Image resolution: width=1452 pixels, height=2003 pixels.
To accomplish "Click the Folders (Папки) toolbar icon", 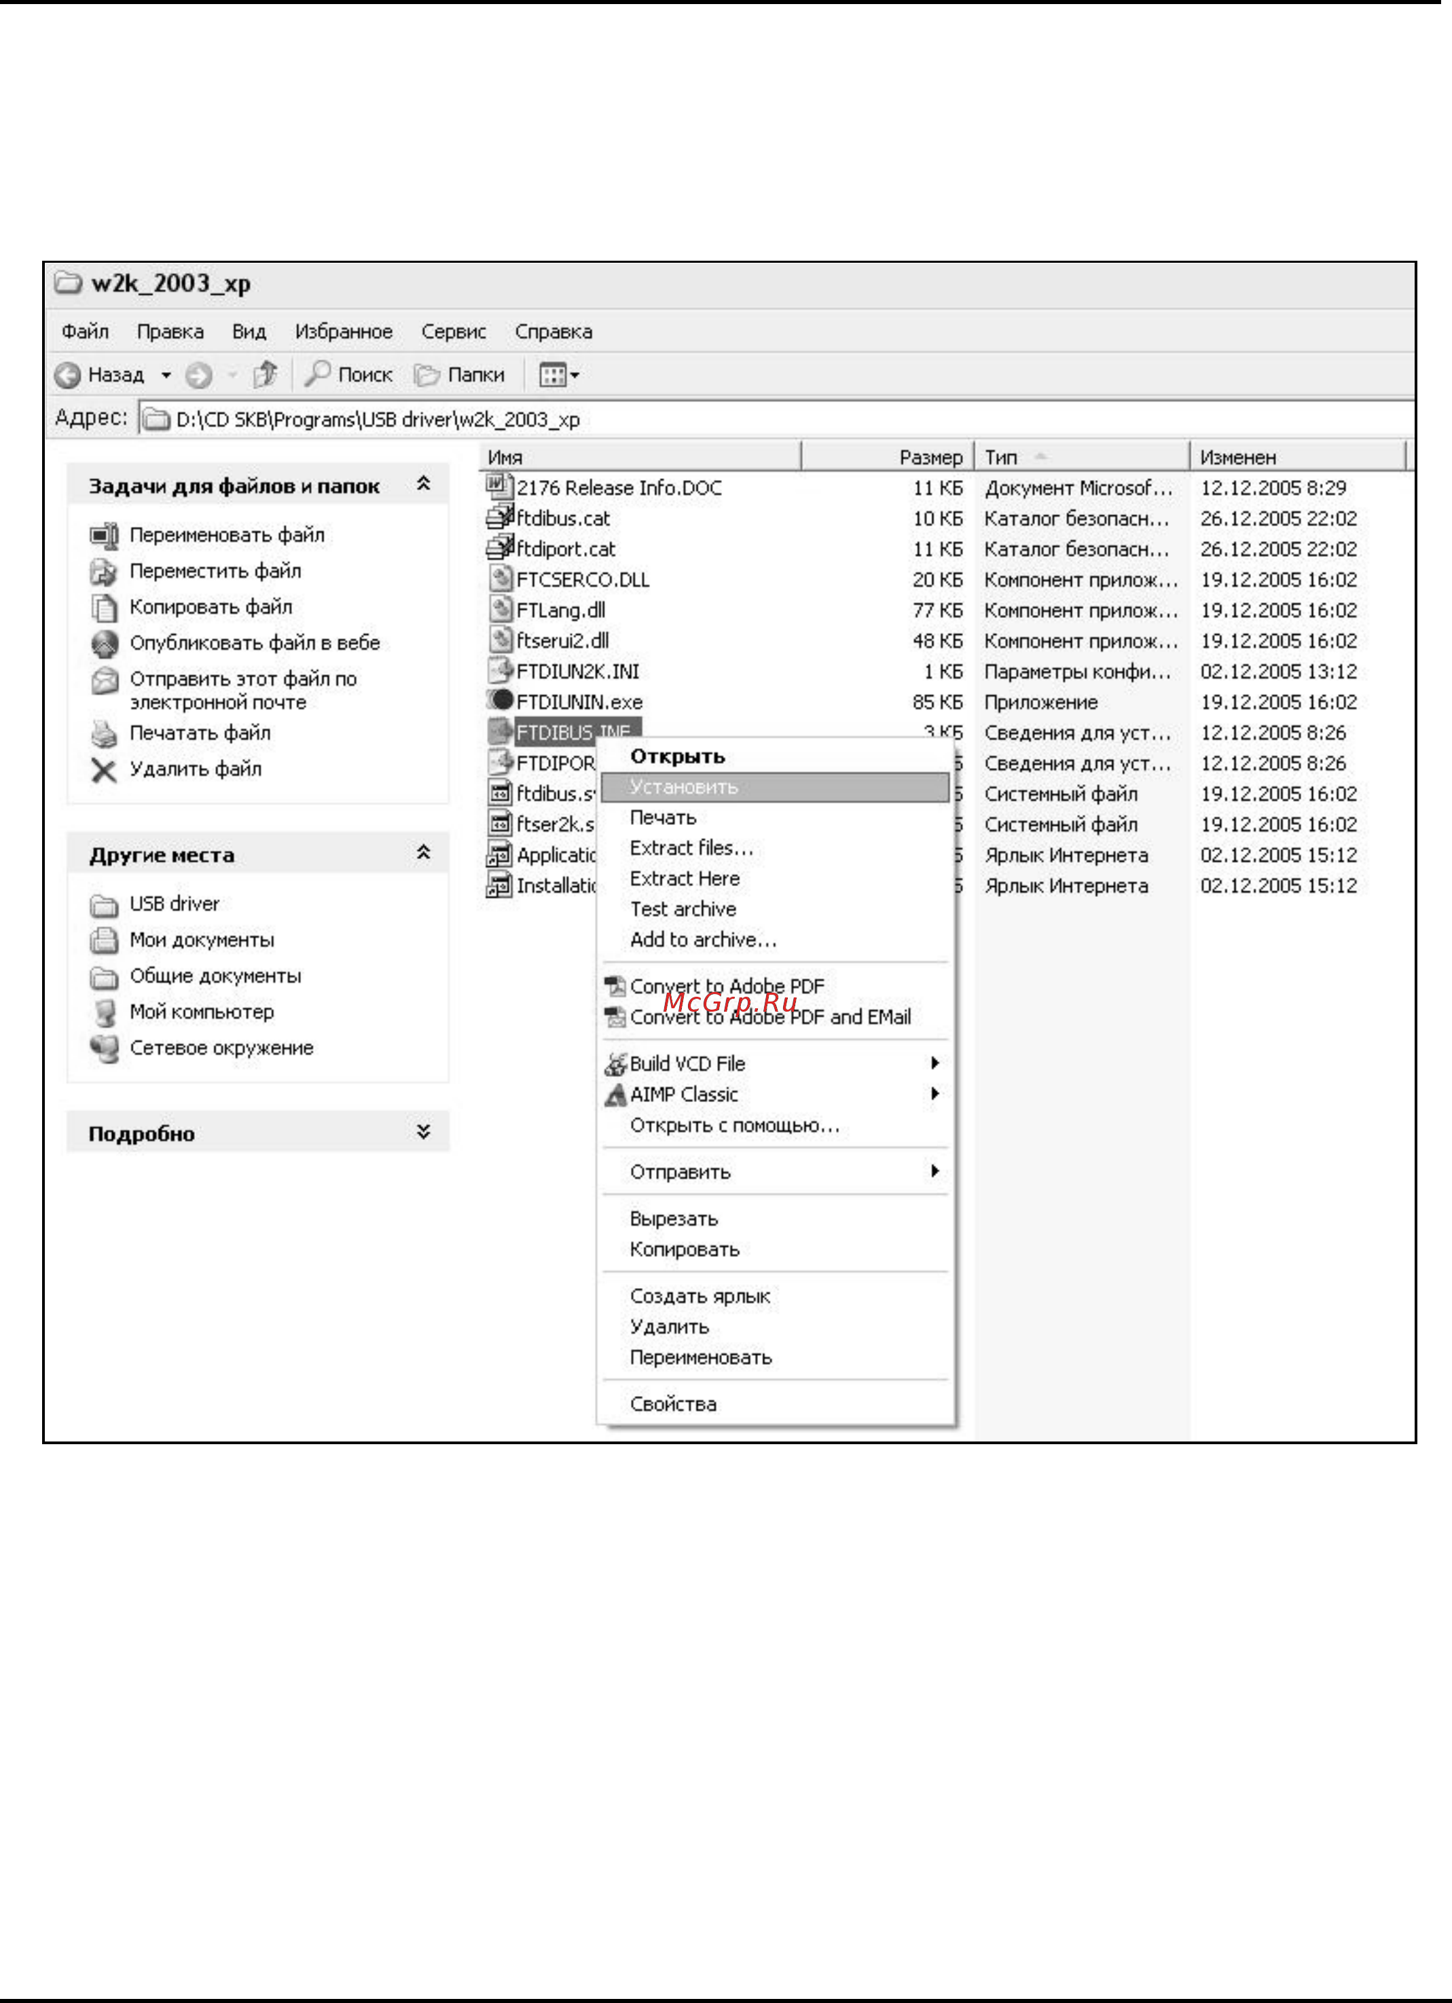I will coord(427,375).
